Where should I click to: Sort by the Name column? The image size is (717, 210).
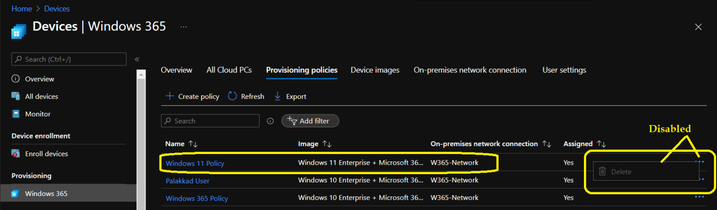click(182, 144)
